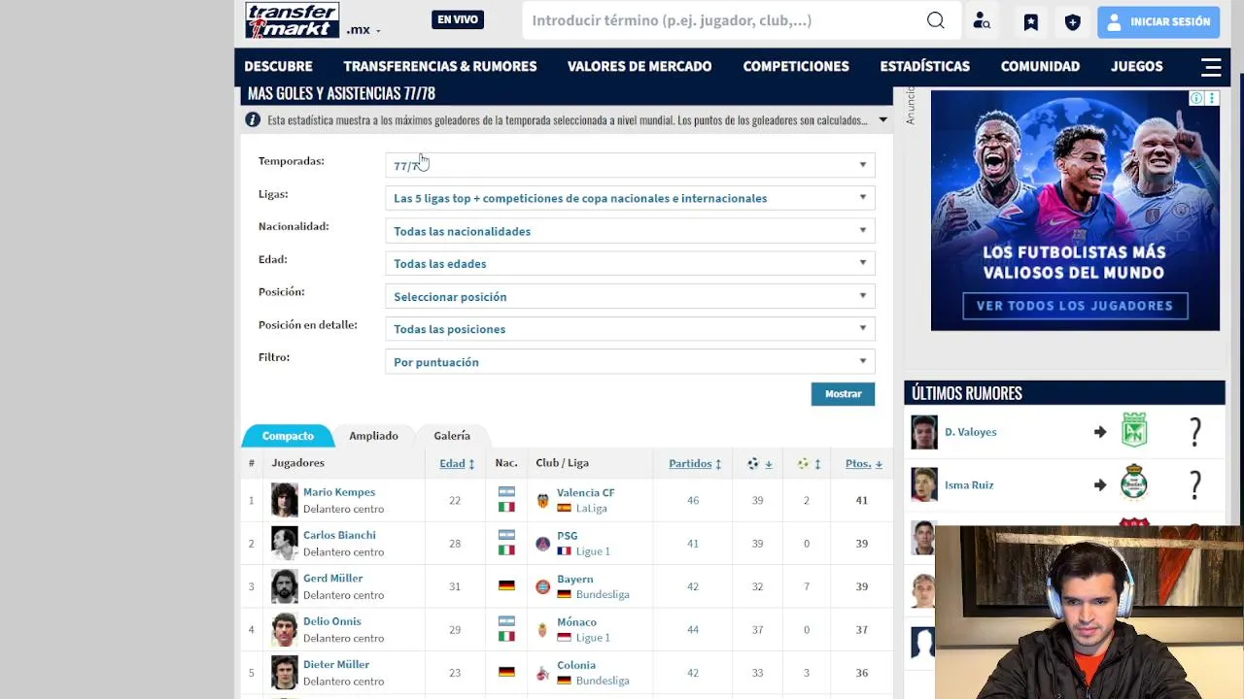Click the Argentina flag in Mario Kempes row
The height and width of the screenshot is (699, 1244).
pos(506,493)
